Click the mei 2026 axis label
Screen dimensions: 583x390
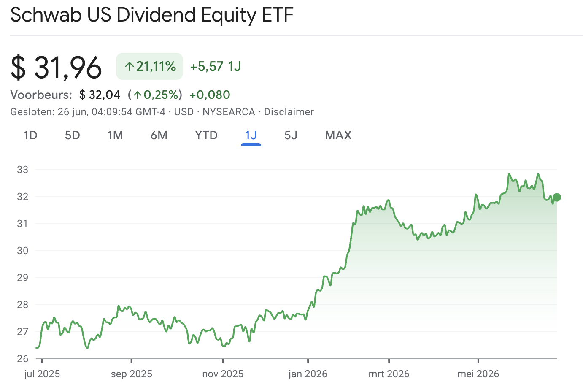click(478, 374)
